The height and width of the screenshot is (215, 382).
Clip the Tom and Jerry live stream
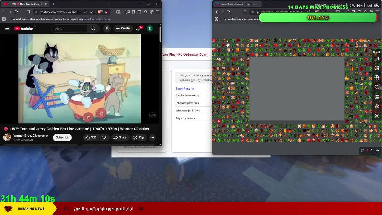[138, 137]
